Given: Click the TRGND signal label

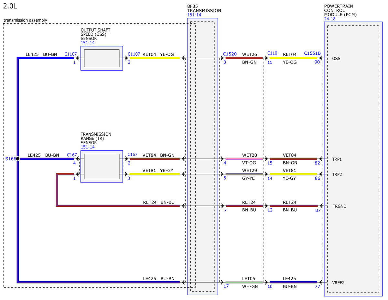Looking at the screenshot, I should 339,206.
